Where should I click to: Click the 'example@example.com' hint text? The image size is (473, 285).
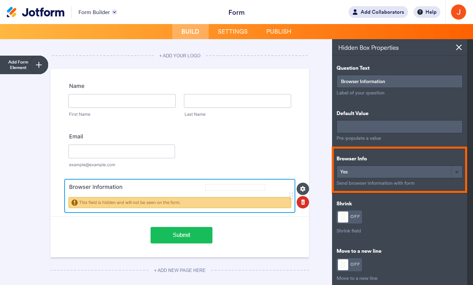click(92, 165)
